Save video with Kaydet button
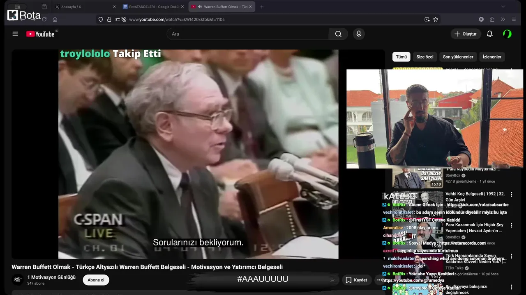This screenshot has width=526, height=295. 356,280
